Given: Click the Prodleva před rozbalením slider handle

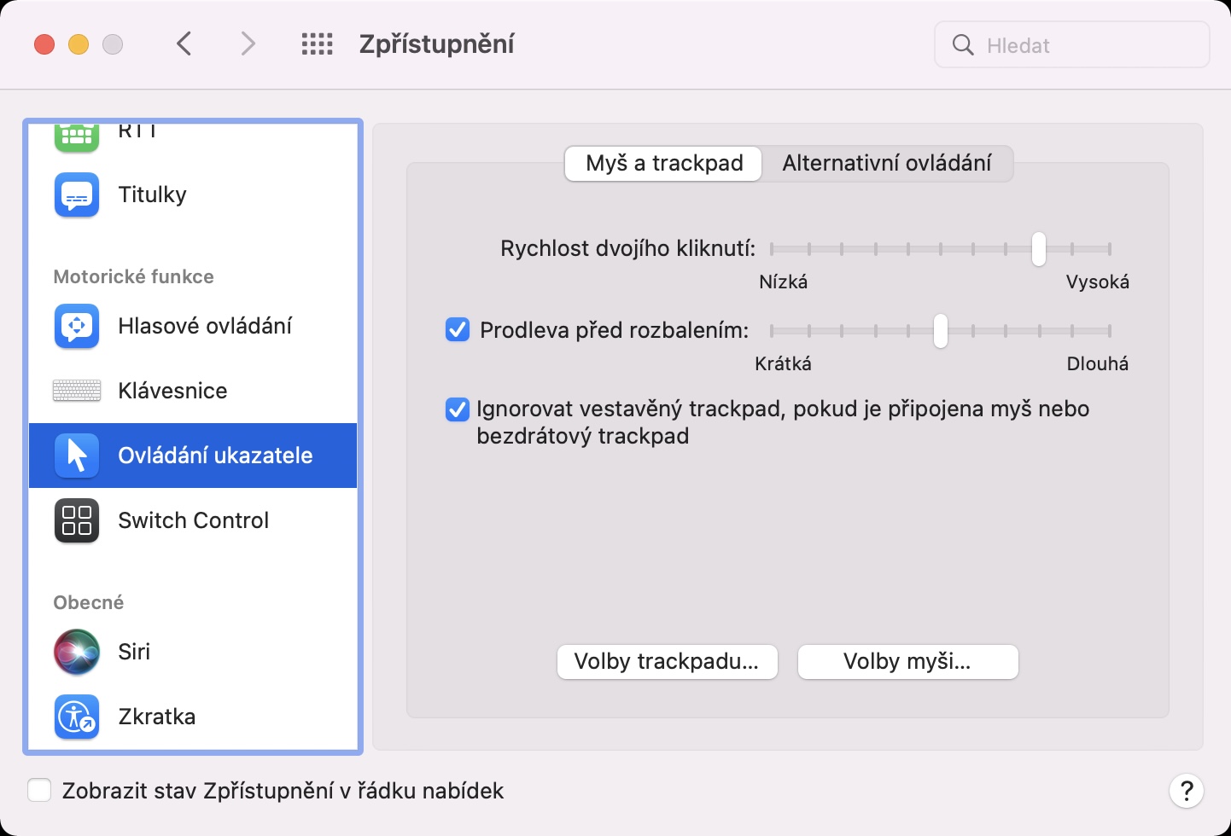Looking at the screenshot, I should [940, 331].
